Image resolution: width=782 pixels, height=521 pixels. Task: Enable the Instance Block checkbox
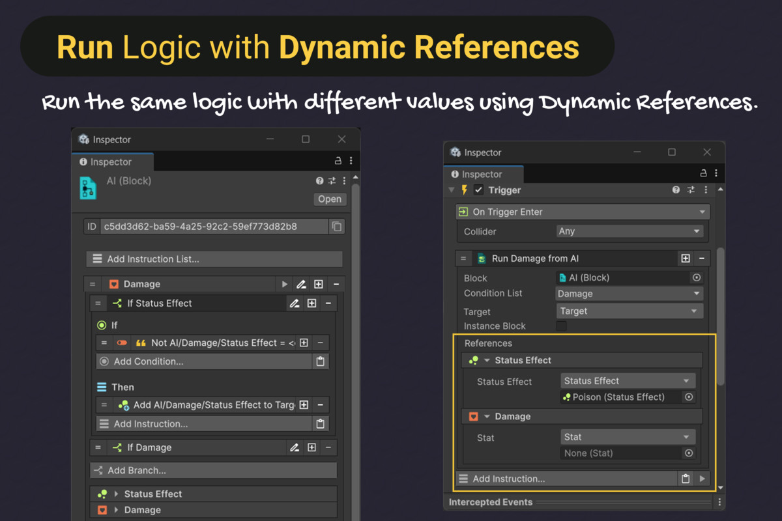pyautogui.click(x=561, y=326)
